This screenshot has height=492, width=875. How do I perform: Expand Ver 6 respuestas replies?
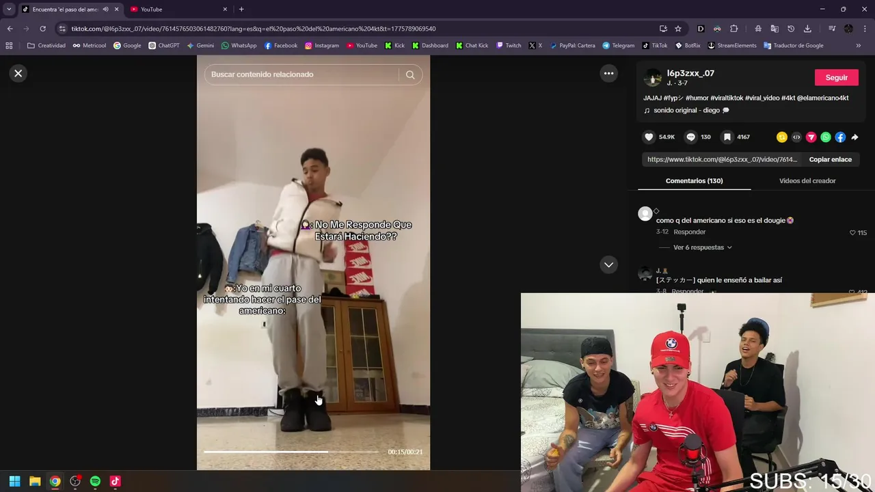click(702, 247)
